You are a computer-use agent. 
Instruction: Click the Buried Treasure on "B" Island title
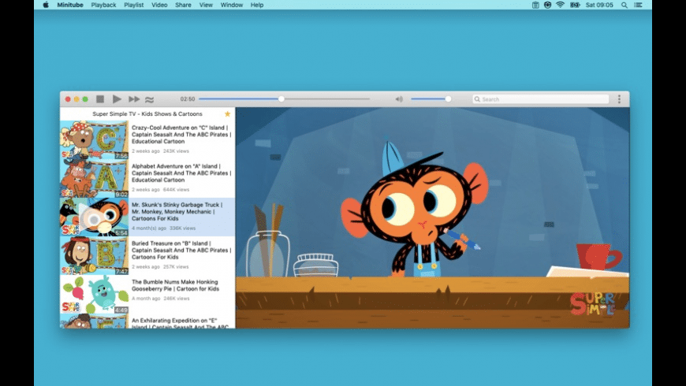pyautogui.click(x=181, y=250)
